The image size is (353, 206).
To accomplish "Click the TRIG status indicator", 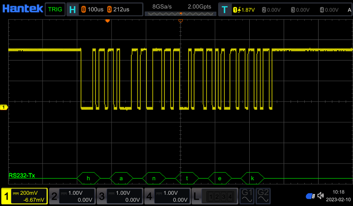I will click(x=54, y=9).
